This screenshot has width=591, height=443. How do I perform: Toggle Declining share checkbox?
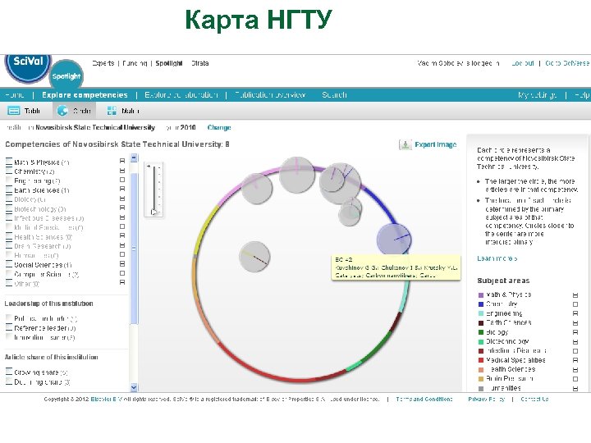9,381
